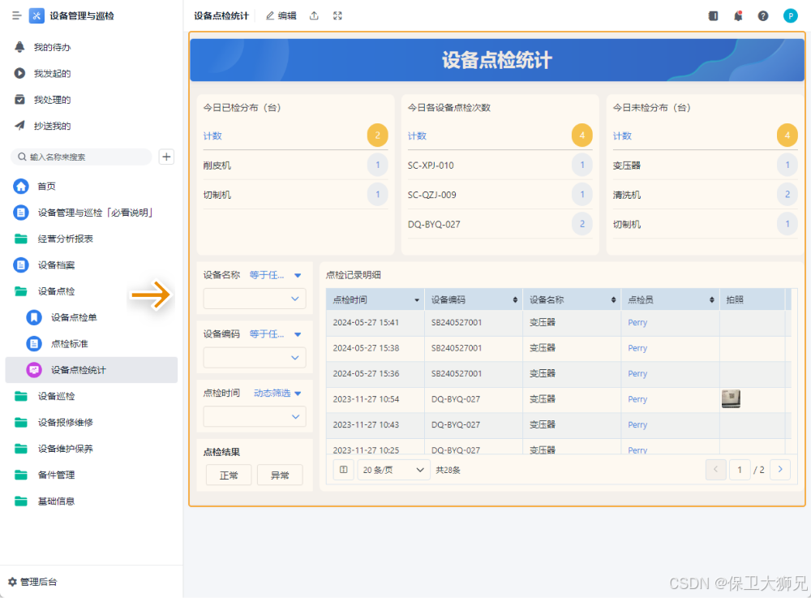Click 计数 in 今日各设备点检次数 card
The image size is (811, 598).
pyautogui.click(x=417, y=136)
